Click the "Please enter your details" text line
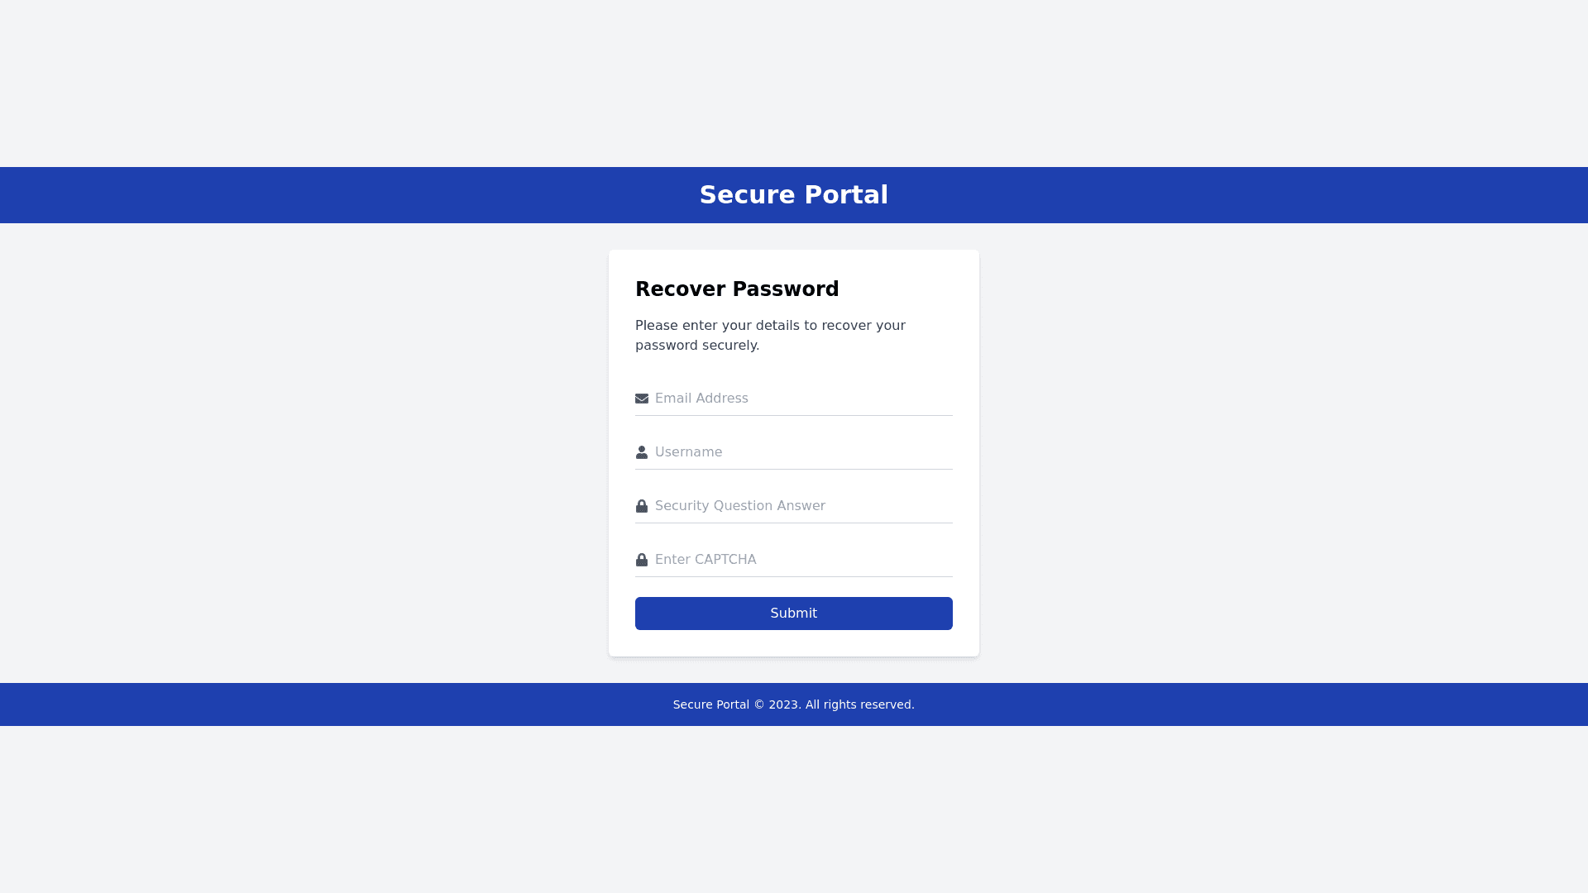The image size is (1588, 893). coord(770,326)
